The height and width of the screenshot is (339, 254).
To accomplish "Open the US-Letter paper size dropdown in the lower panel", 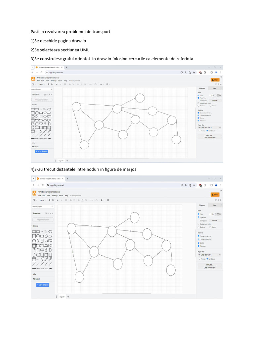I will (209, 255).
